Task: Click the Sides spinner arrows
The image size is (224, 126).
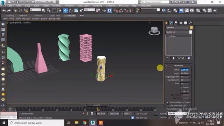Action: coord(190,83)
